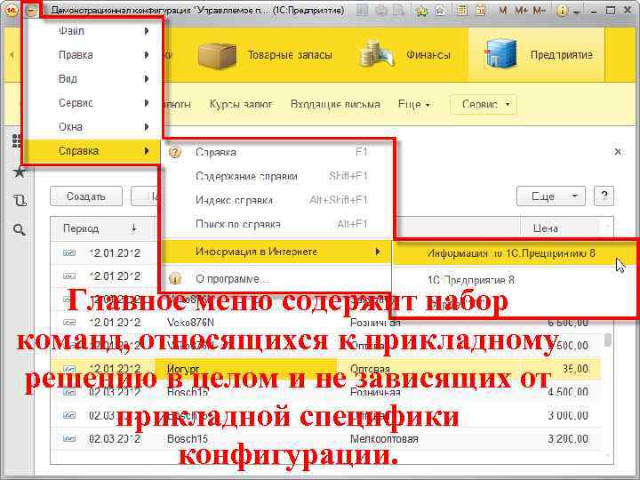This screenshot has height=480, width=640.
Task: Open the Еще dropdown button above the list
Action: click(x=551, y=196)
